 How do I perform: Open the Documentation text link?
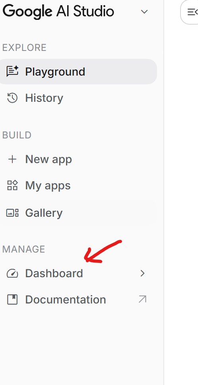(66, 299)
